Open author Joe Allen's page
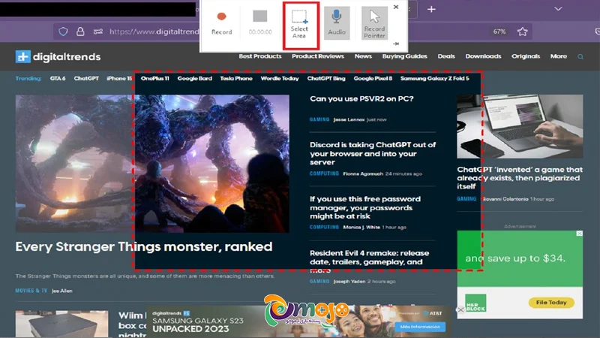Screen dimensions: 600x338 point(62,291)
